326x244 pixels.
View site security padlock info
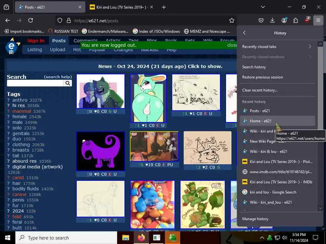point(69,21)
